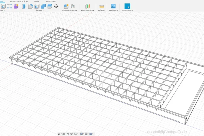
Task: Select the Measure ruler tool
Action: tap(101, 6)
